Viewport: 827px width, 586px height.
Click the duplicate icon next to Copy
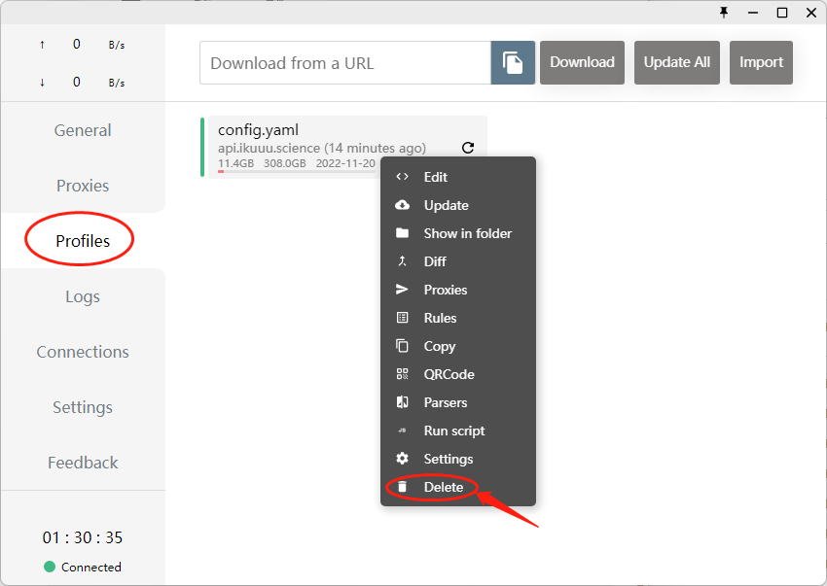403,346
